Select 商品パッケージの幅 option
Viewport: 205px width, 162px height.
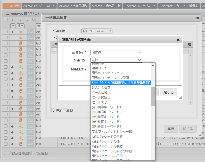(121, 141)
